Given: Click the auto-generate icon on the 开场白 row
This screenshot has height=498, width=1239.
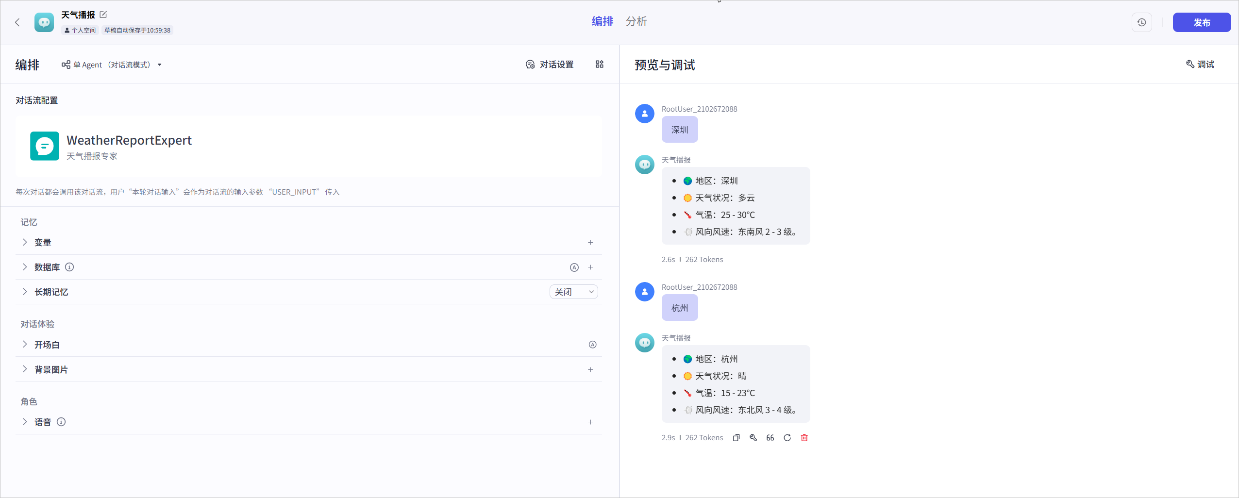Looking at the screenshot, I should pos(592,345).
